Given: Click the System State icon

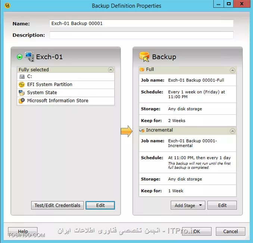Looking at the screenshot, I should pyautogui.click(x=22, y=92).
